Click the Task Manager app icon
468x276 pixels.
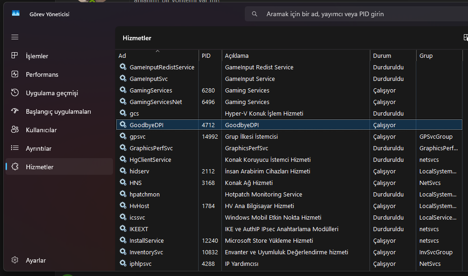tap(16, 14)
